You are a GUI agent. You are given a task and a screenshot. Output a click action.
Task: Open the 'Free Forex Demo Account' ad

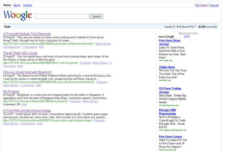pos(170,42)
